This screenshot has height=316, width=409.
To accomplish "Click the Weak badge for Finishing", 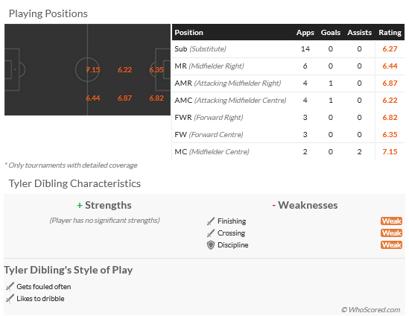I will (x=391, y=221).
